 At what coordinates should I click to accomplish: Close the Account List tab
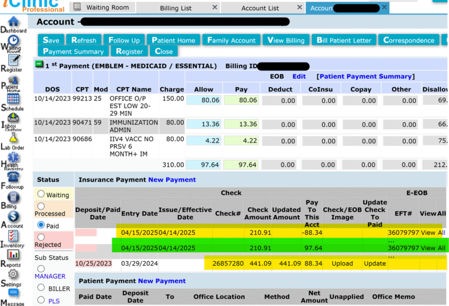point(296,8)
